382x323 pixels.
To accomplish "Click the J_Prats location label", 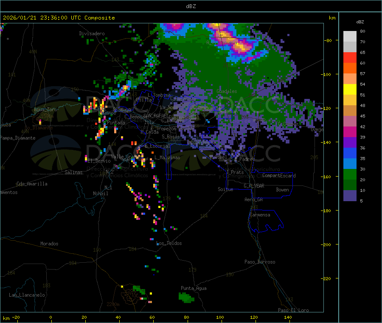I will (x=235, y=172).
